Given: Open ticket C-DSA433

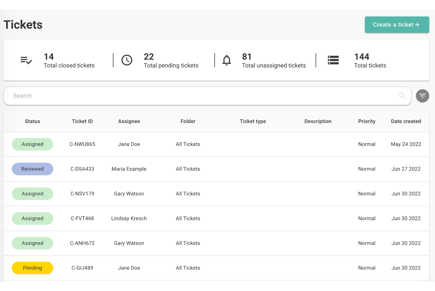Looking at the screenshot, I should 82,169.
